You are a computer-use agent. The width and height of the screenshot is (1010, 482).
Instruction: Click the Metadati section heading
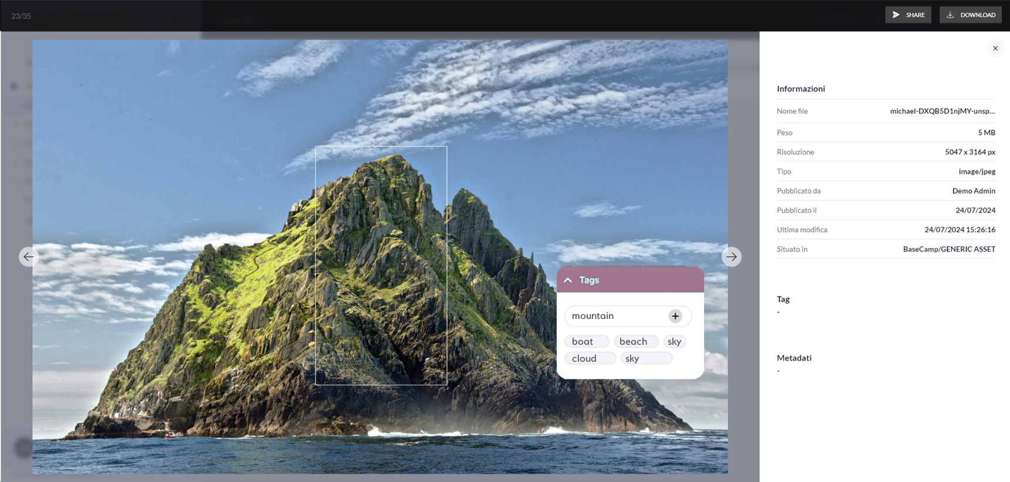tap(794, 358)
